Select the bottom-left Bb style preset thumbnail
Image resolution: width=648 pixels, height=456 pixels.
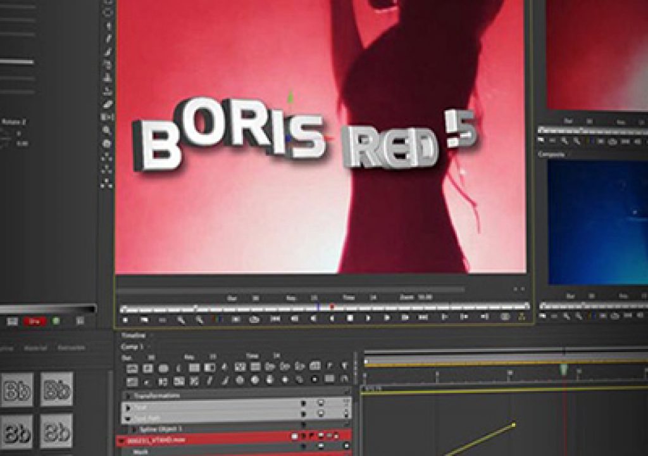click(16, 433)
